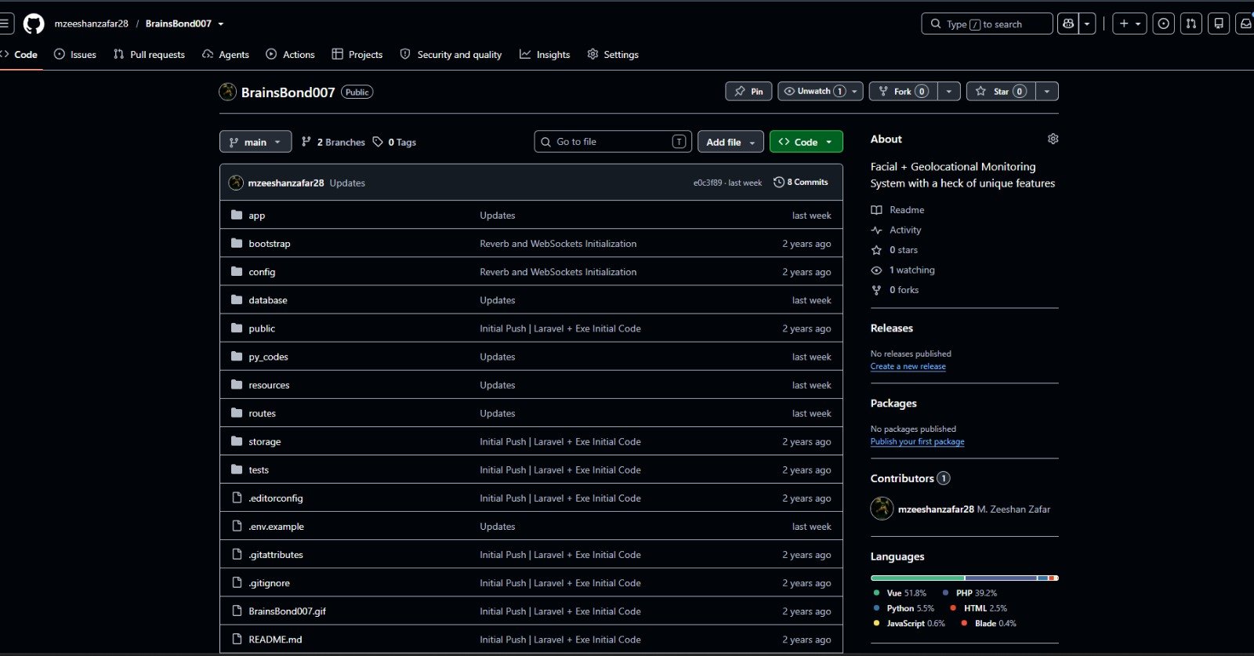This screenshot has height=656, width=1254.
Task: Open the global Issues icon in top bar
Action: [x=1164, y=24]
